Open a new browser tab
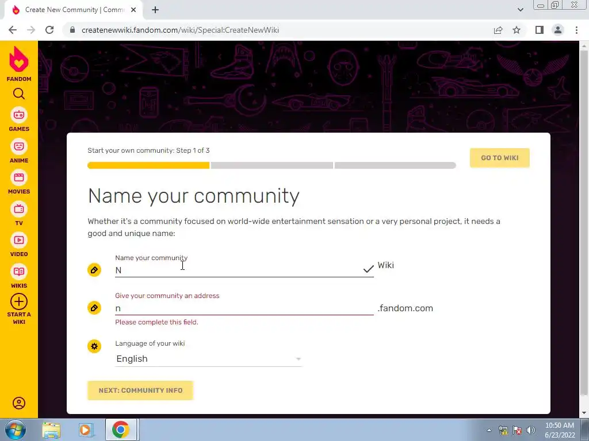This screenshot has height=441, width=589. pos(155,10)
